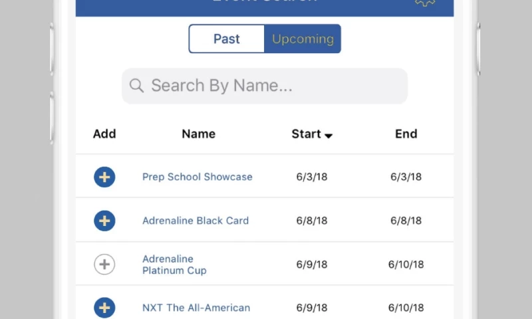Add NXT The All-American with plus icon

click(x=104, y=308)
